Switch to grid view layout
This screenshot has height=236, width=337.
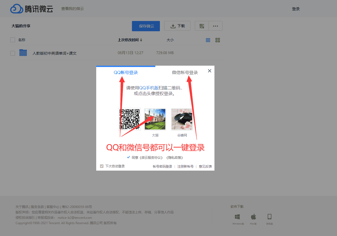point(218,40)
